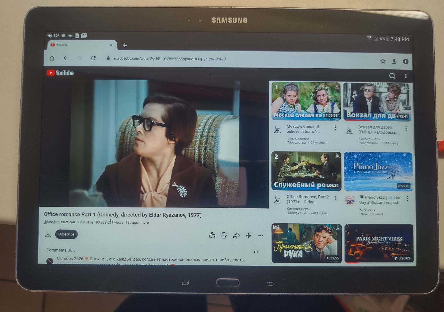Open the sparkle Ask feature icon
The width and height of the screenshot is (444, 312).
click(248, 235)
